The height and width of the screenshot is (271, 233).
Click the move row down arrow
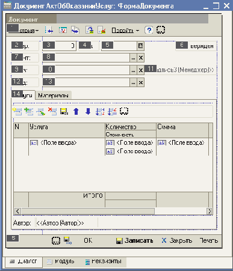tap(88, 111)
